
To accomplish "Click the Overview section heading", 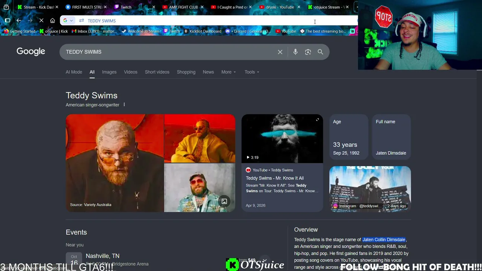I will point(306,230).
